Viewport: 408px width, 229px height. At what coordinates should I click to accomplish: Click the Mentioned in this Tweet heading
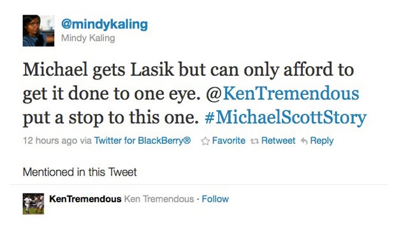[x=80, y=172]
